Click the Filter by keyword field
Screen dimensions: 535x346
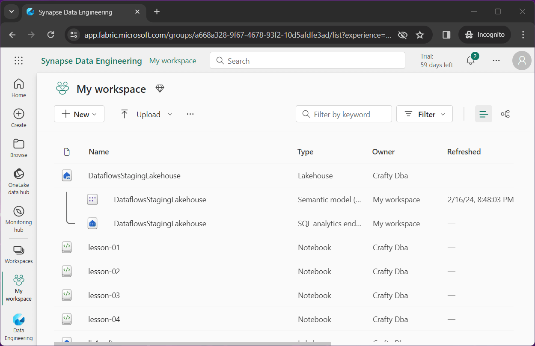tap(344, 114)
